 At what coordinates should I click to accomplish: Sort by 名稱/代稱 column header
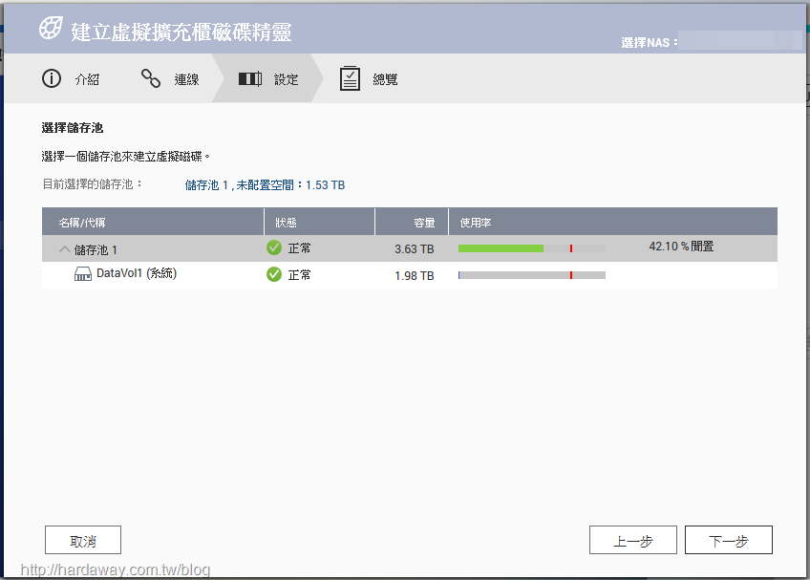(153, 223)
